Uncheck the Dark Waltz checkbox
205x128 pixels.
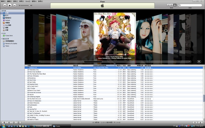pos(28,82)
